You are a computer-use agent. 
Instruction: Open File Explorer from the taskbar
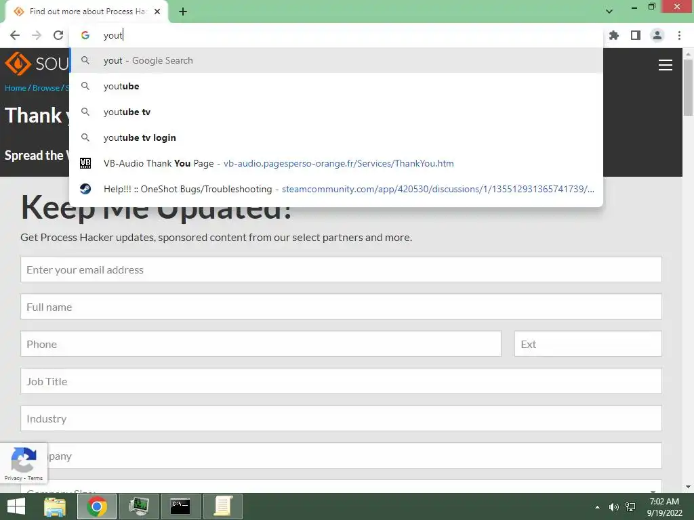[x=55, y=506]
